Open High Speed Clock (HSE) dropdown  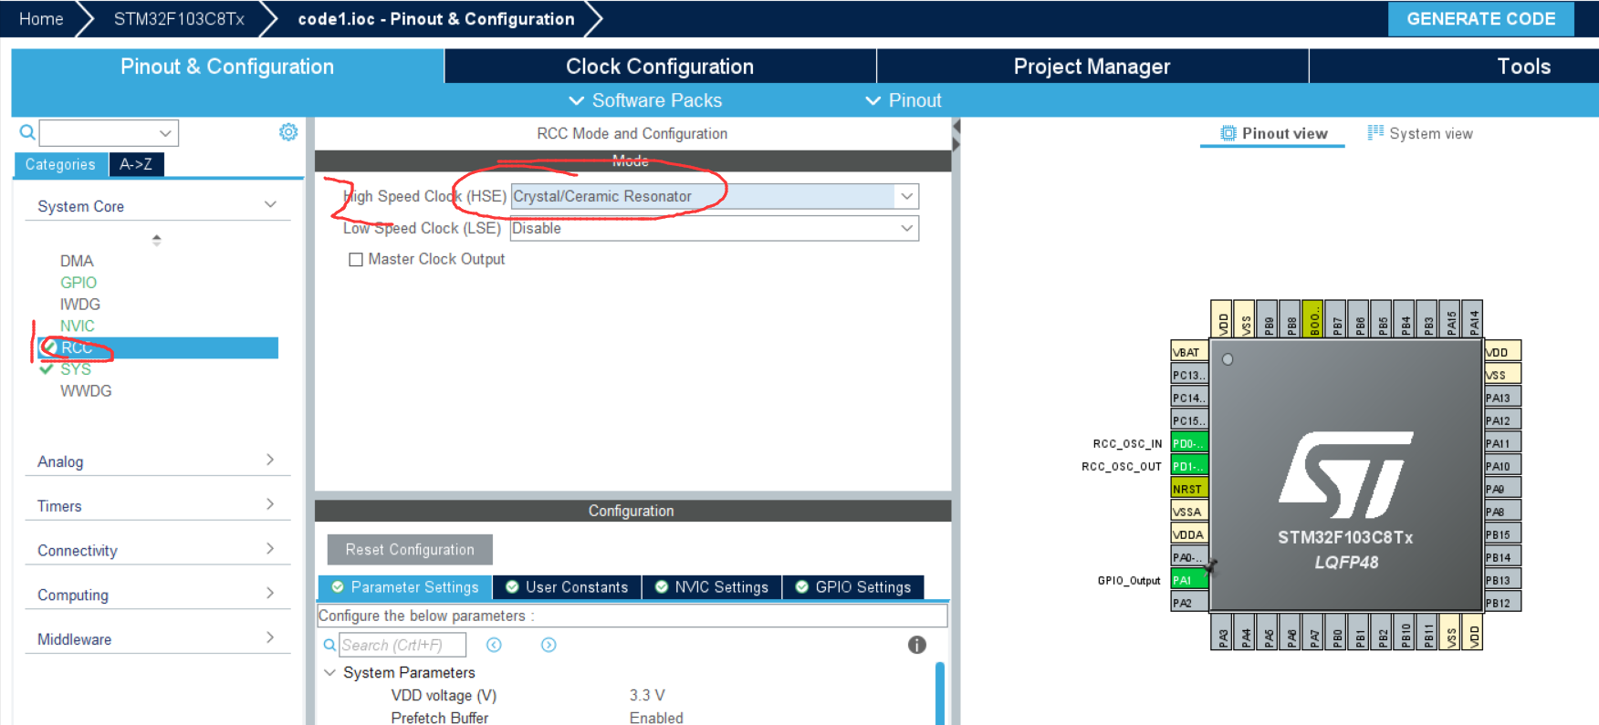tap(906, 196)
